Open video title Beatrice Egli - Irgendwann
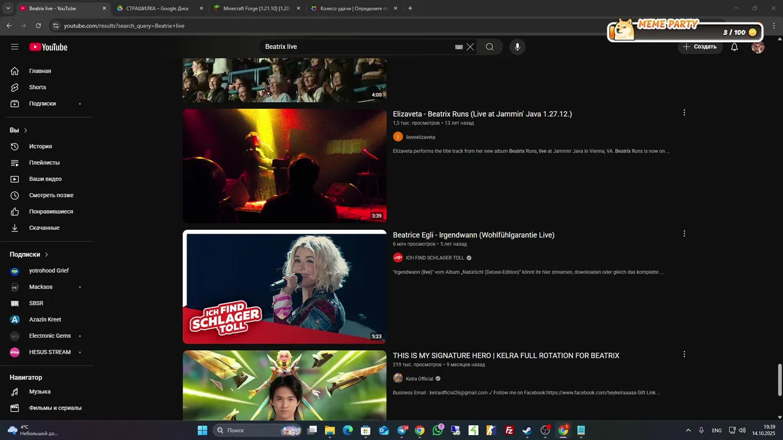 pyautogui.click(x=473, y=235)
